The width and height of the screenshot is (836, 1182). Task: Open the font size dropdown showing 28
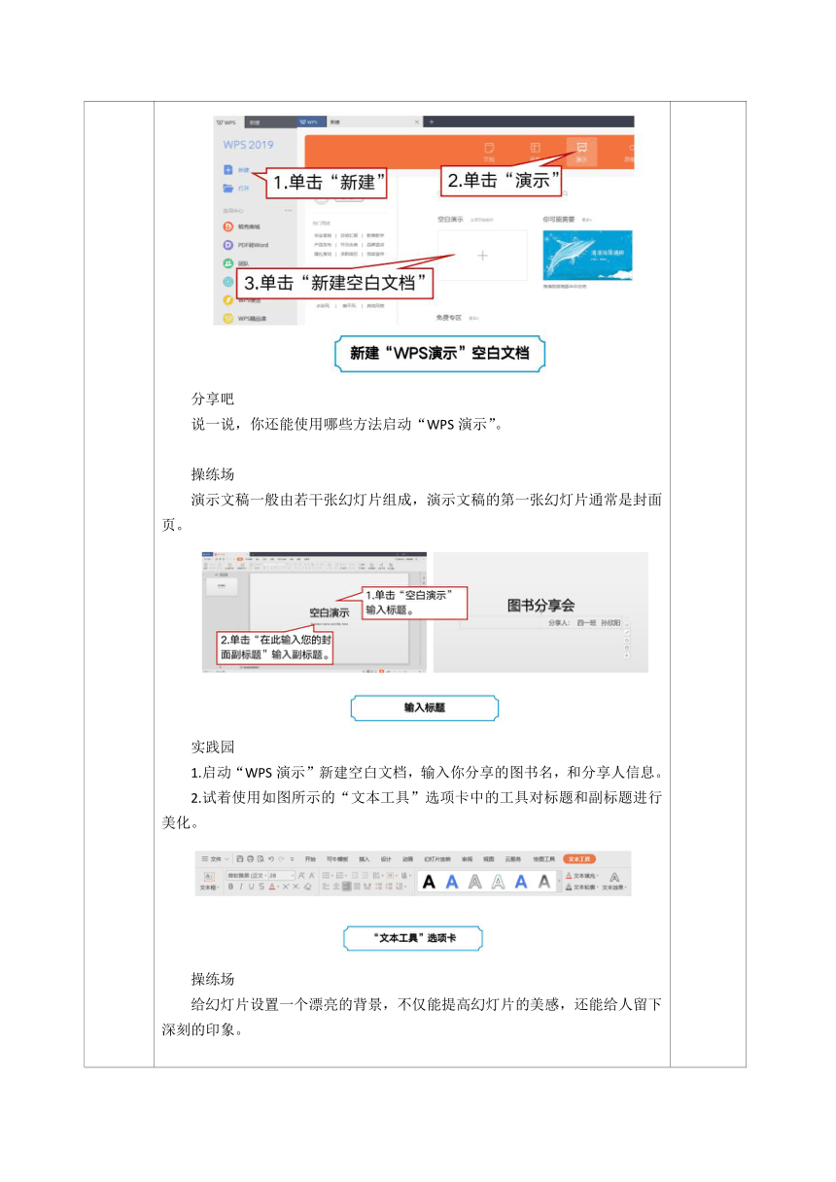(281, 875)
